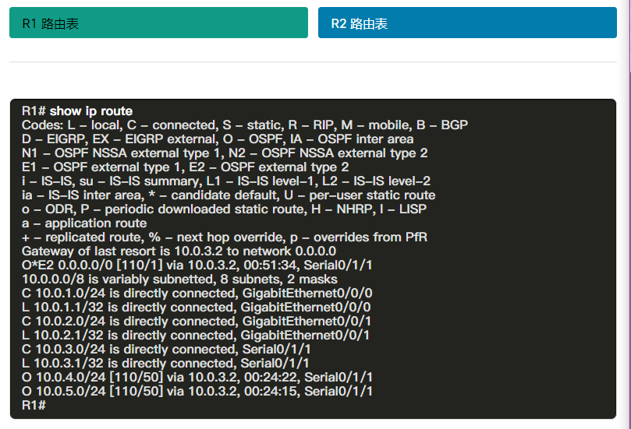Open the R1 路由表 tab
This screenshot has width=631, height=429.
pos(158,23)
